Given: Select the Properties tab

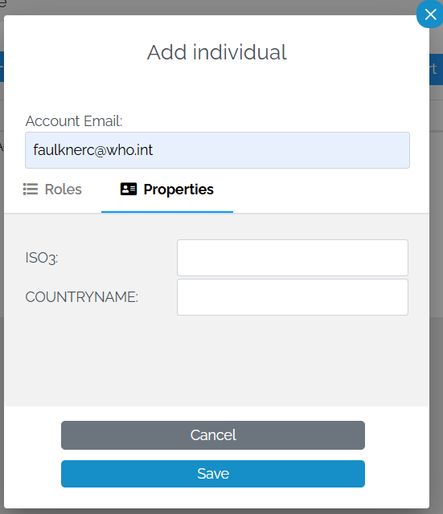Looking at the screenshot, I should coord(167,190).
